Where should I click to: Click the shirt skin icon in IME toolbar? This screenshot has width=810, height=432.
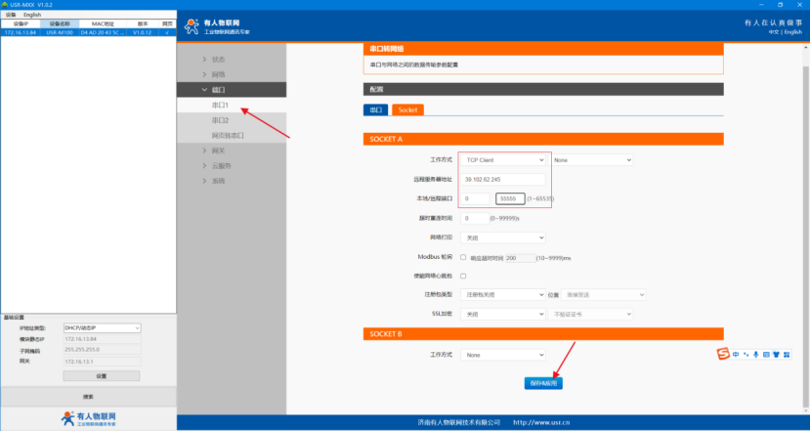(x=776, y=354)
